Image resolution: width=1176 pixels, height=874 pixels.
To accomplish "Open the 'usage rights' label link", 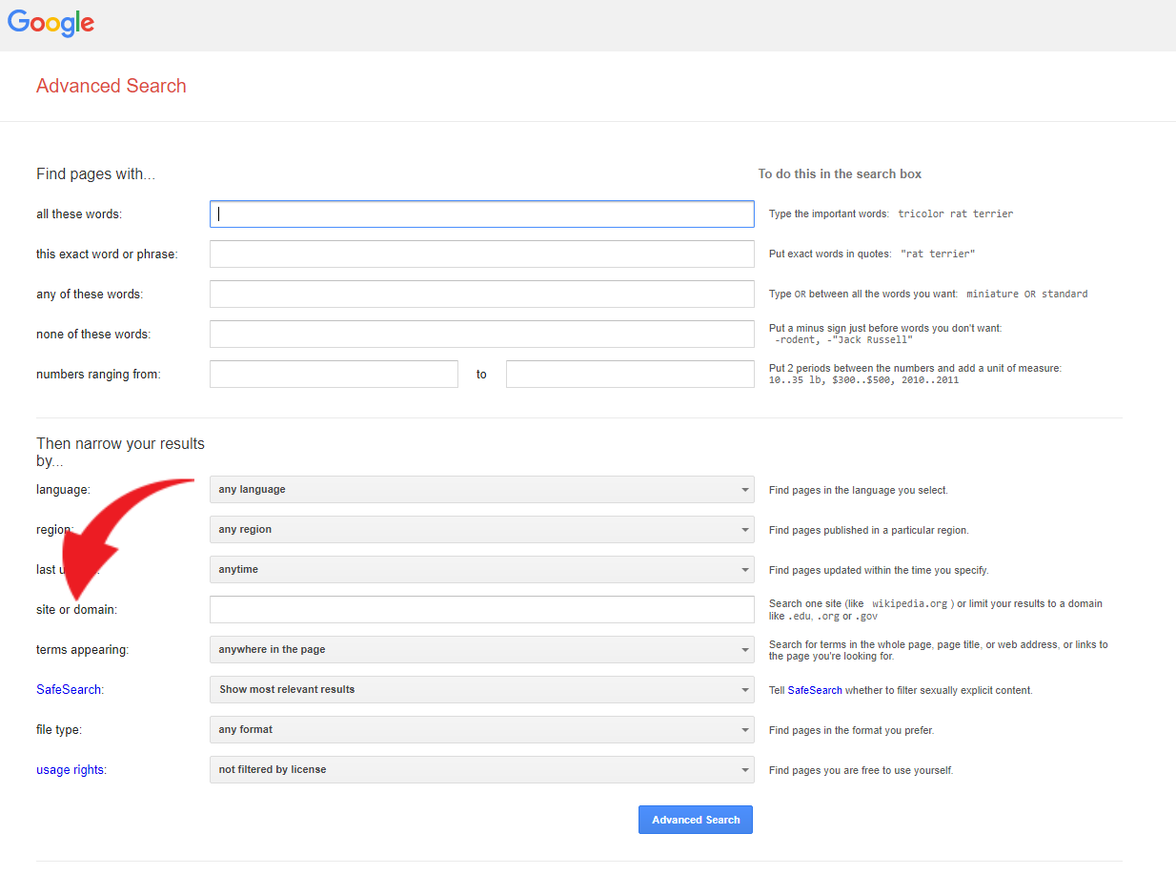I will tap(71, 769).
